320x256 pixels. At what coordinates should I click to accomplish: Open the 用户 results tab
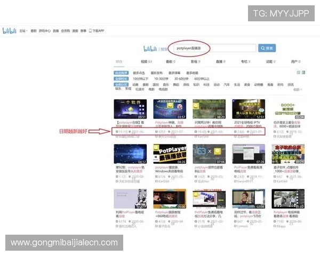pyautogui.click(x=294, y=62)
